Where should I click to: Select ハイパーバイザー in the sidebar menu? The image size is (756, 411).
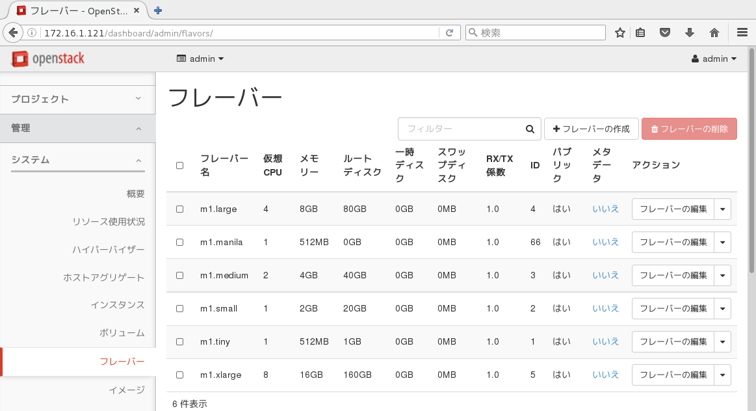pos(109,250)
